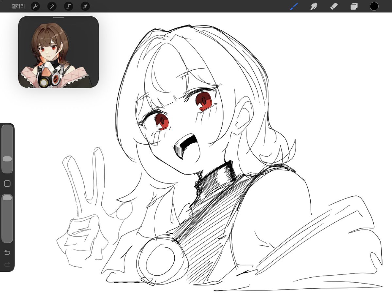
Task: Select the Brush paint tool
Action: coord(294,6)
